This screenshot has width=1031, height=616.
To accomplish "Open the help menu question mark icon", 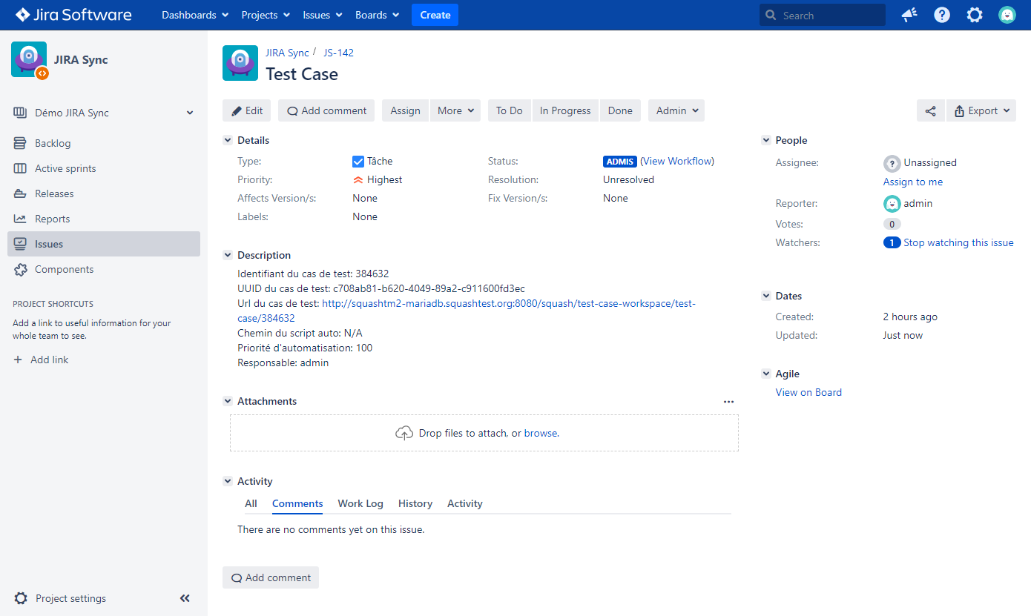I will pos(941,15).
